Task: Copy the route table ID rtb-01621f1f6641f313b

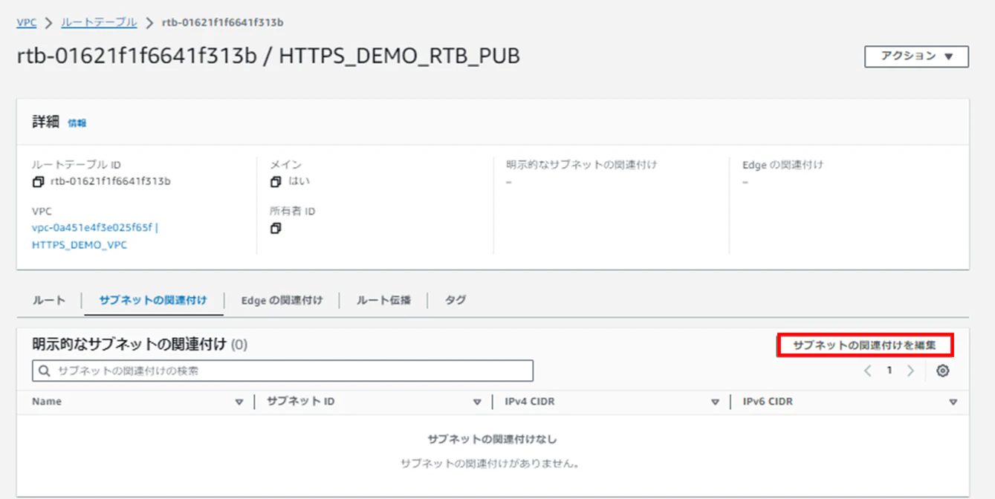Action: tap(39, 182)
